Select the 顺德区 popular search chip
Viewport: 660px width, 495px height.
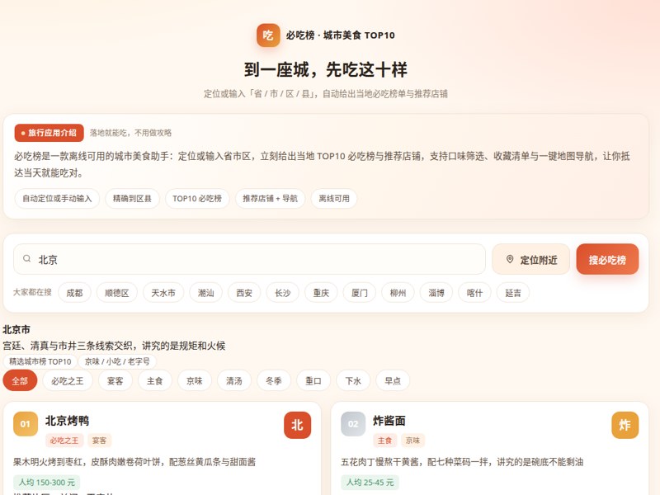(117, 293)
